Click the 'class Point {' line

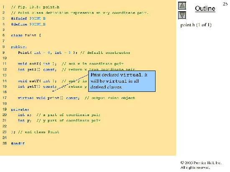[26, 35]
